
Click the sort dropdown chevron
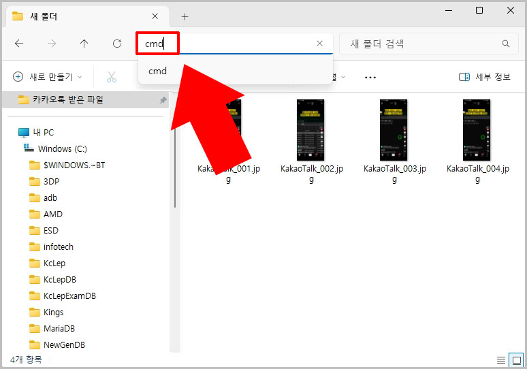[x=343, y=78]
